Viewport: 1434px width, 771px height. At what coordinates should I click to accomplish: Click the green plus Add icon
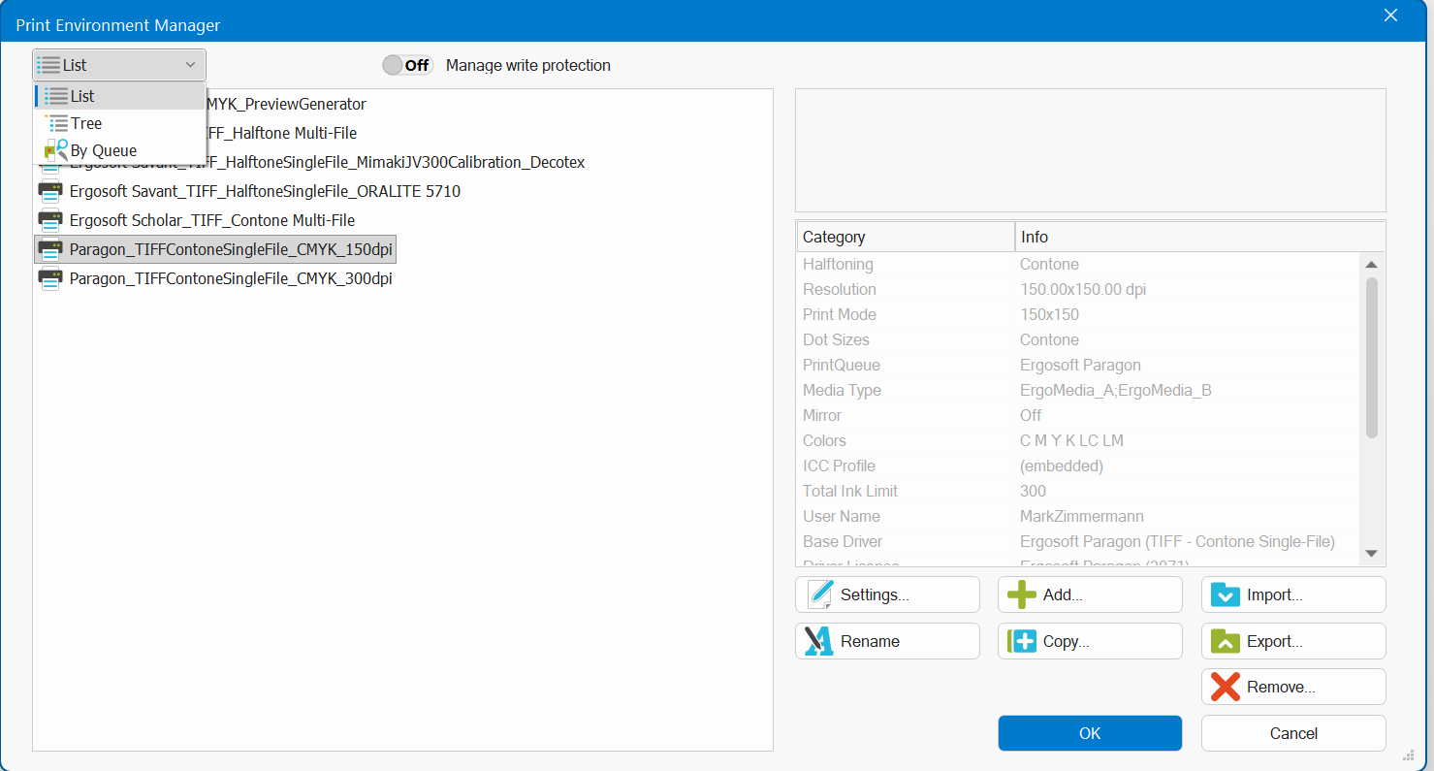point(1022,594)
